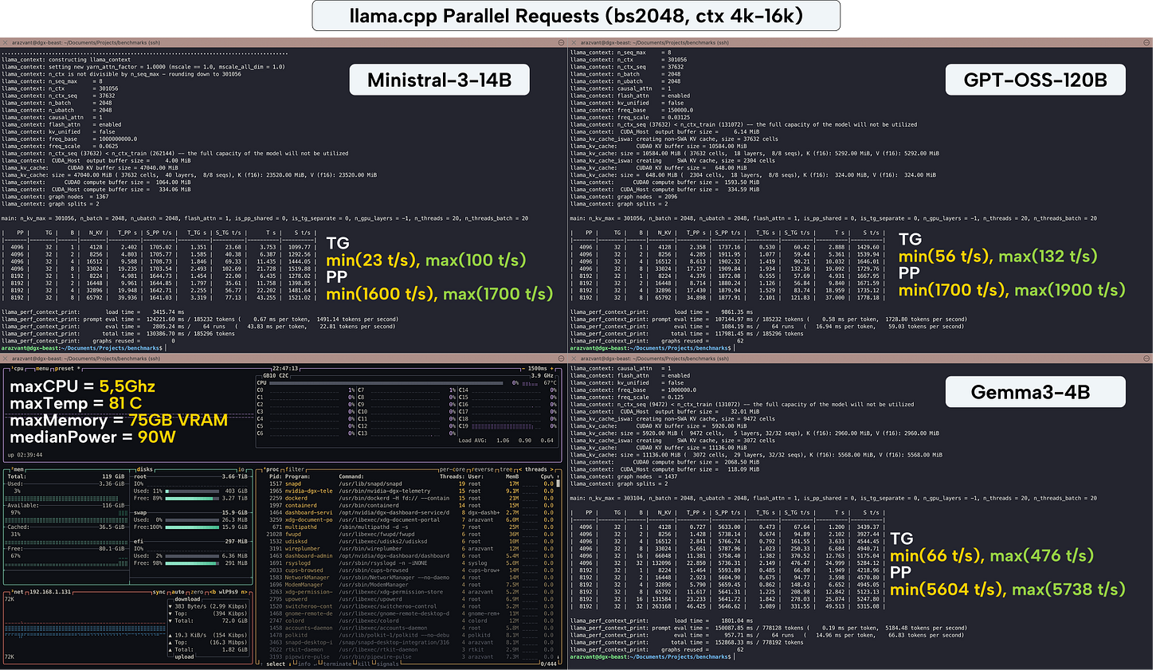
Task: Decrease btop update interval with minus
Action: pos(523,368)
